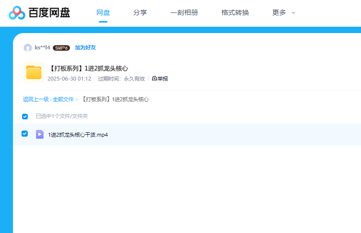Open the 分享 tab
This screenshot has width=361, height=233.
[140, 13]
